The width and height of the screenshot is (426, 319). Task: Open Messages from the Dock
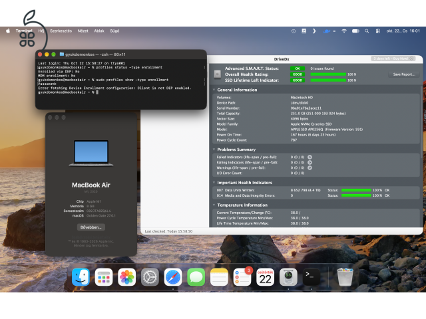coord(196,277)
